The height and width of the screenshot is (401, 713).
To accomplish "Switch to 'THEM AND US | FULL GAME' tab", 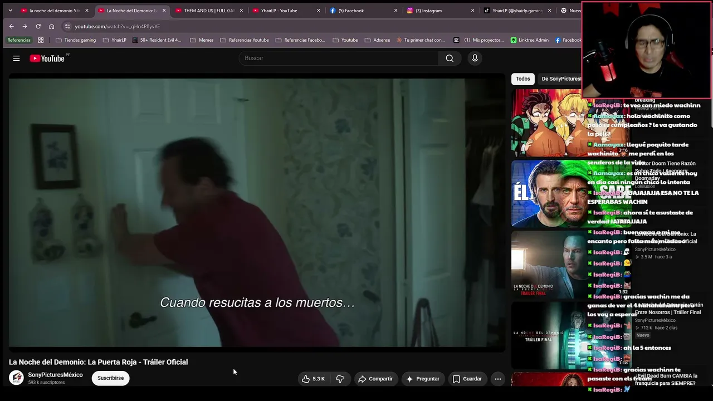I will pos(209,11).
